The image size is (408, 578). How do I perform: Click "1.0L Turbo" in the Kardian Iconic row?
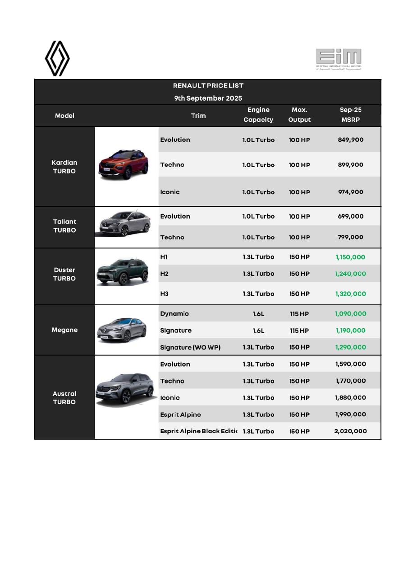coord(258,192)
